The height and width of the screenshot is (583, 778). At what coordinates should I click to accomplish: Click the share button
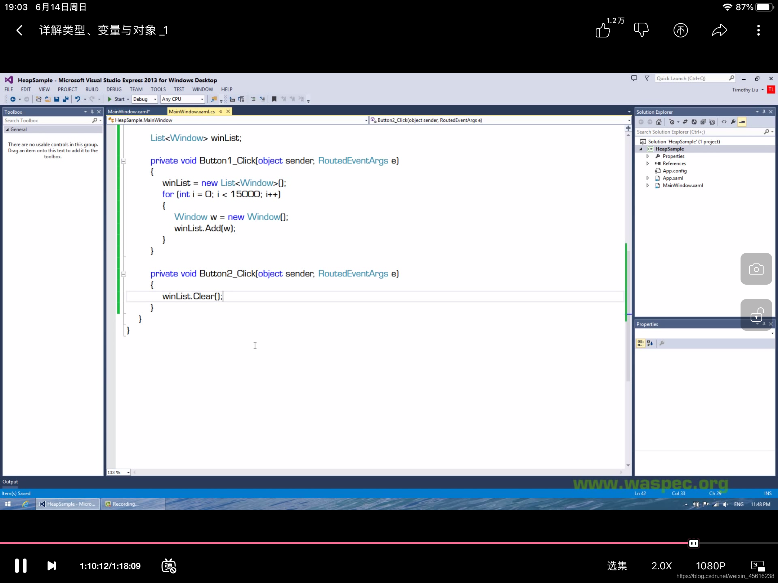pos(720,30)
